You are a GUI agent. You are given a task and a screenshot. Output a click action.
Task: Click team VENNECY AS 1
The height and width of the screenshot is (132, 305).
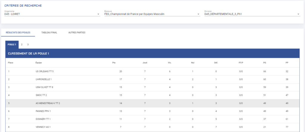(43, 127)
